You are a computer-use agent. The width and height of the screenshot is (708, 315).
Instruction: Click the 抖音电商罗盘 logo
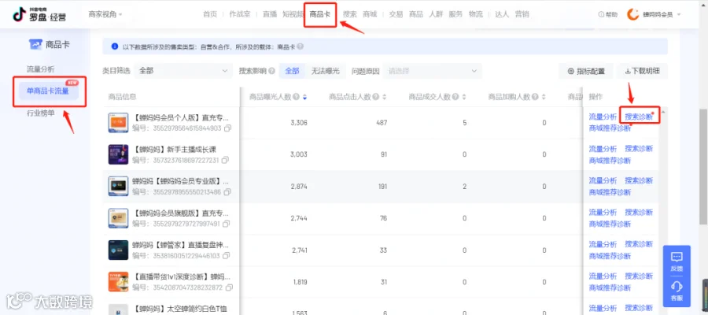[x=39, y=14]
